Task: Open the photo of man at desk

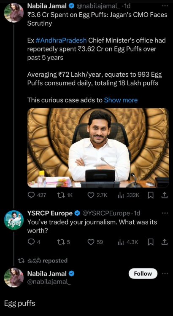Action: coord(98,148)
